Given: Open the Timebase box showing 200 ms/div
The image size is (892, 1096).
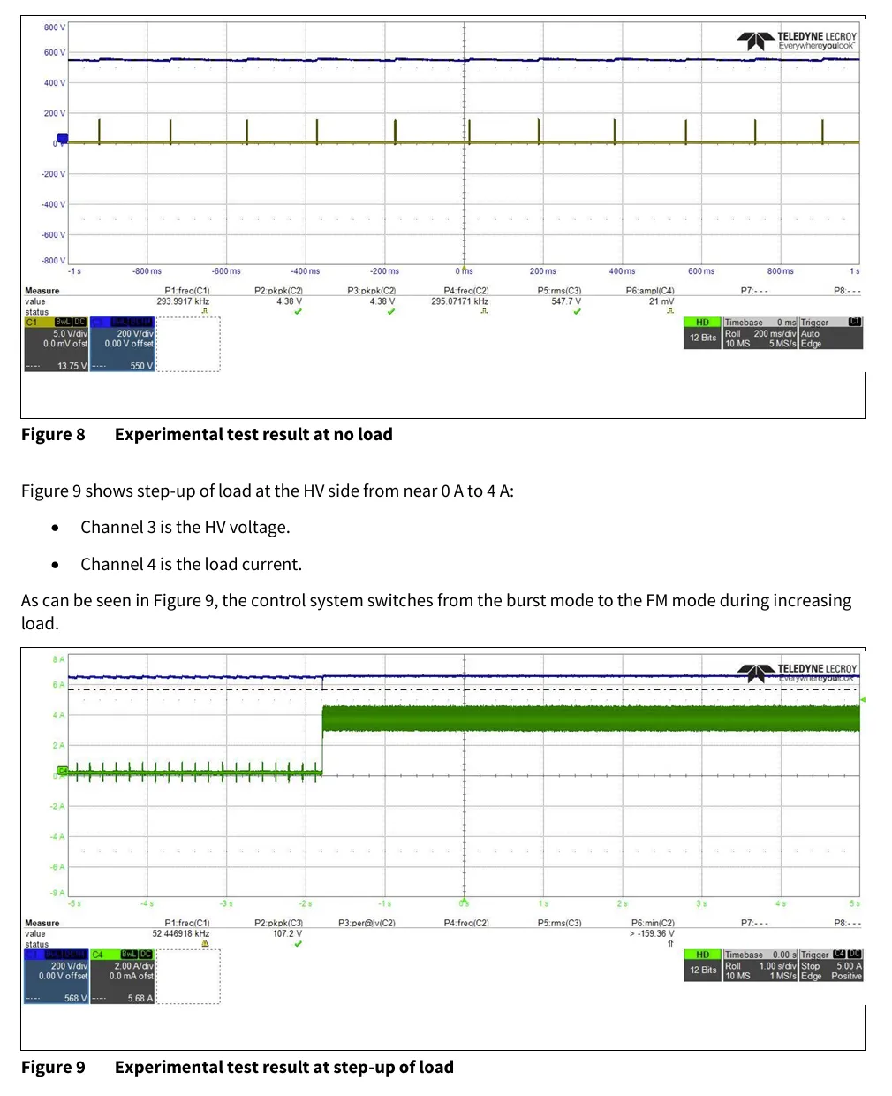Looking at the screenshot, I should point(760,333).
